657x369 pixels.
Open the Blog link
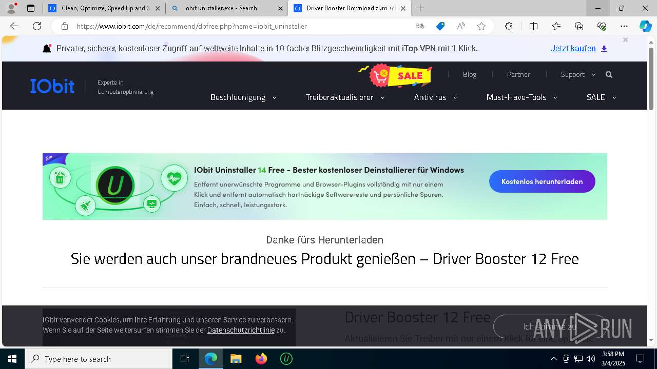470,75
